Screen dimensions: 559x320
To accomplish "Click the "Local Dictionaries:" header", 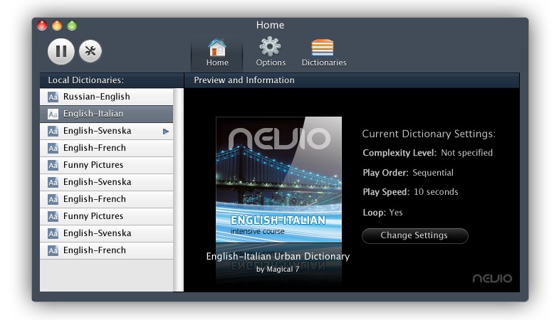I will click(86, 80).
